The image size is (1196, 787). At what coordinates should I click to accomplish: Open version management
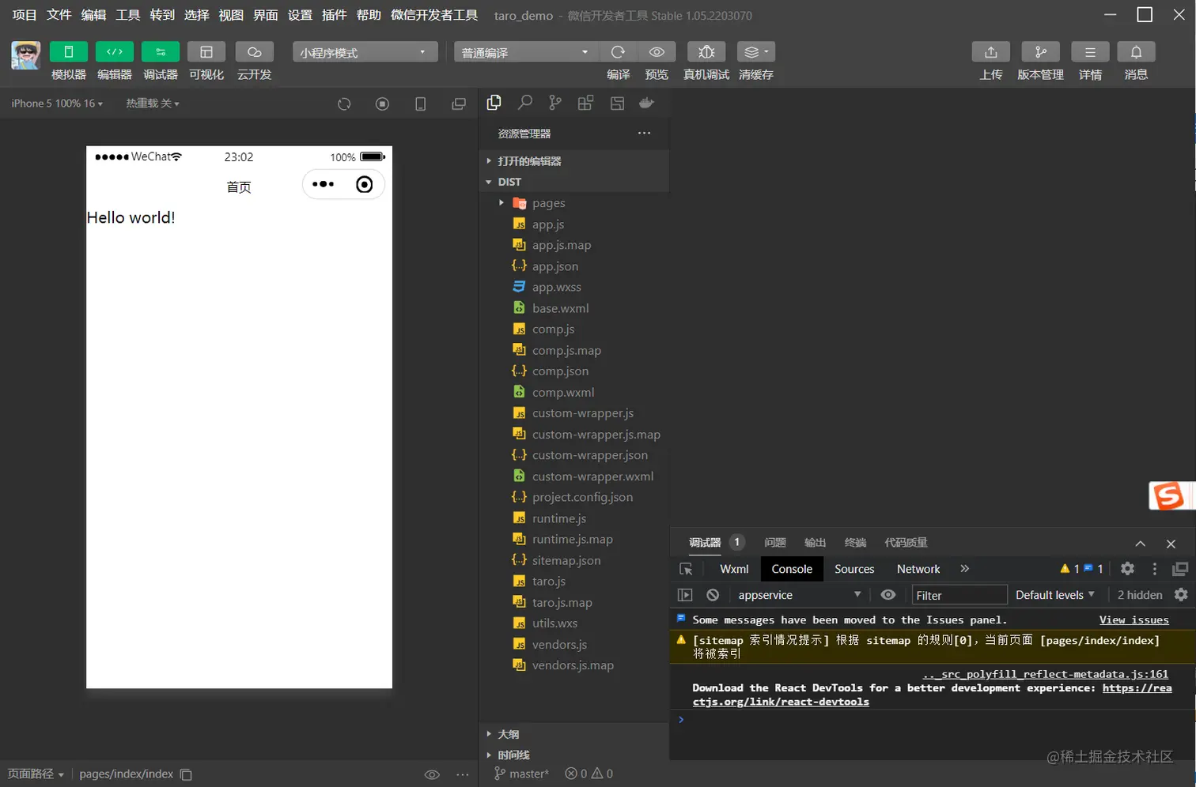[x=1041, y=52]
